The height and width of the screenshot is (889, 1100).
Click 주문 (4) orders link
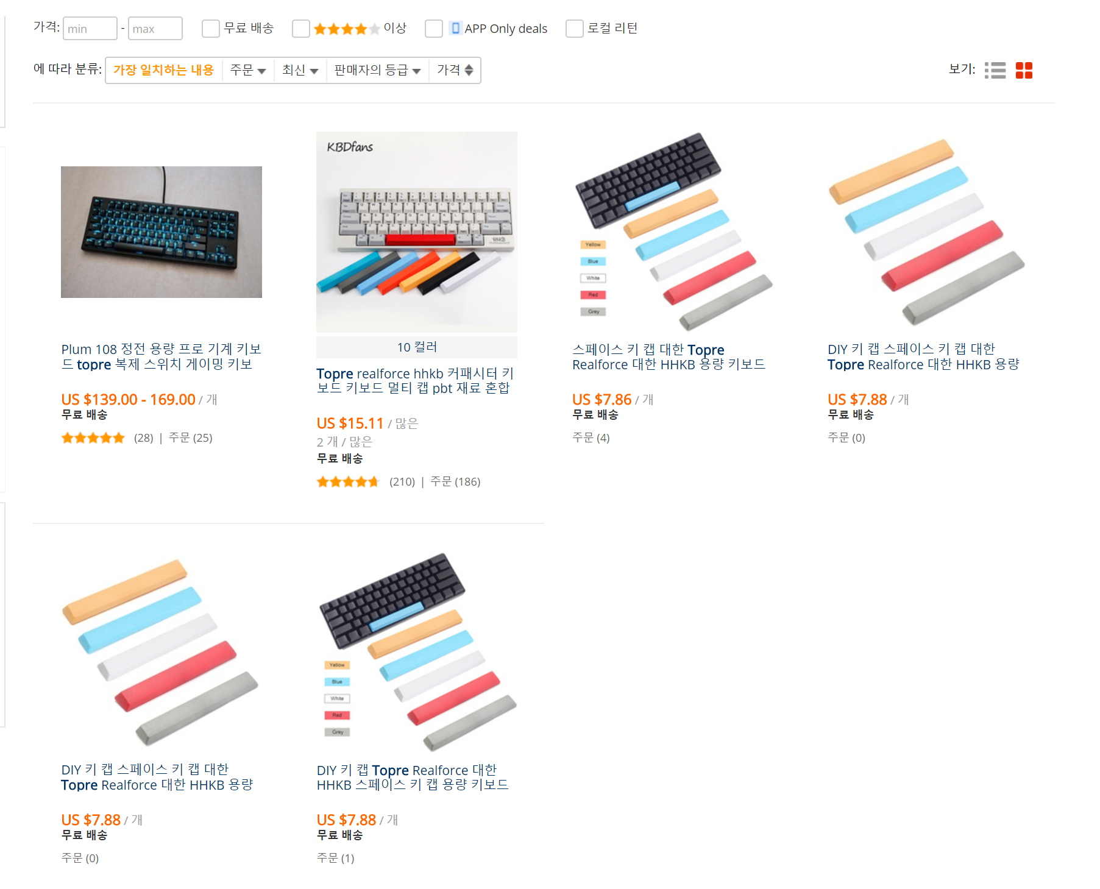tap(591, 437)
